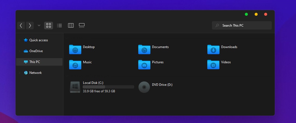Go back with the left arrow button
Screen dimensions: 296x123
tap(21, 26)
